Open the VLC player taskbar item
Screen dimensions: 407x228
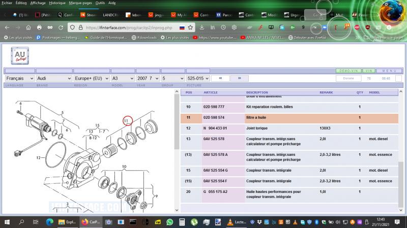[x=237, y=222]
